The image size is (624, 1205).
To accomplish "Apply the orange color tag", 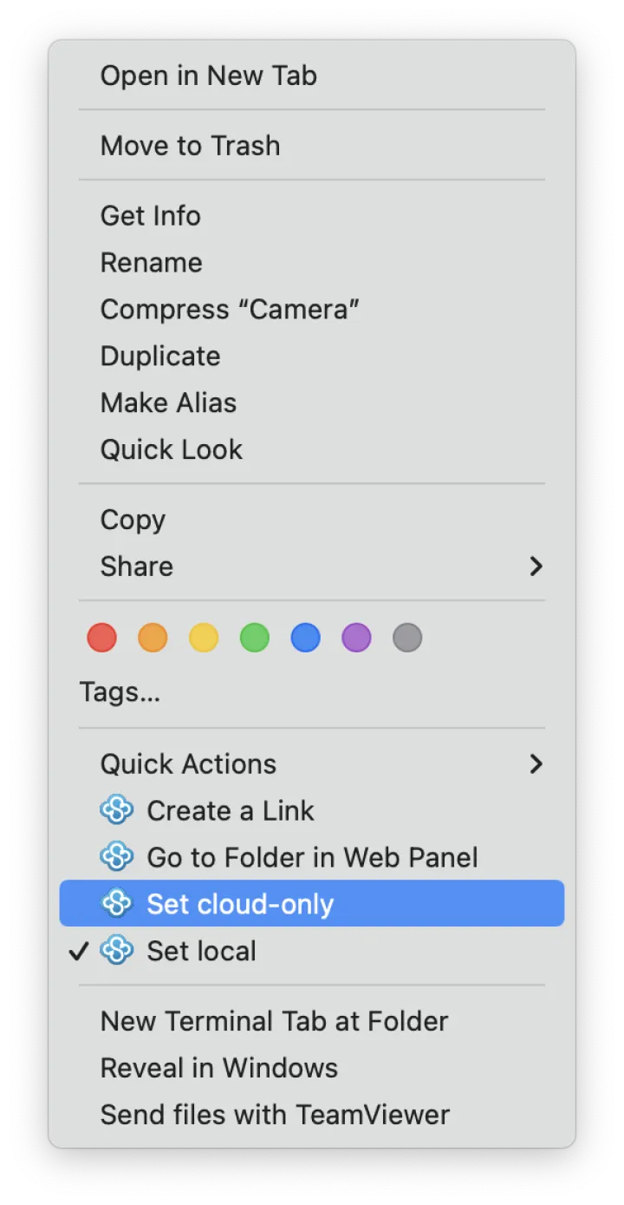I will pyautogui.click(x=153, y=638).
